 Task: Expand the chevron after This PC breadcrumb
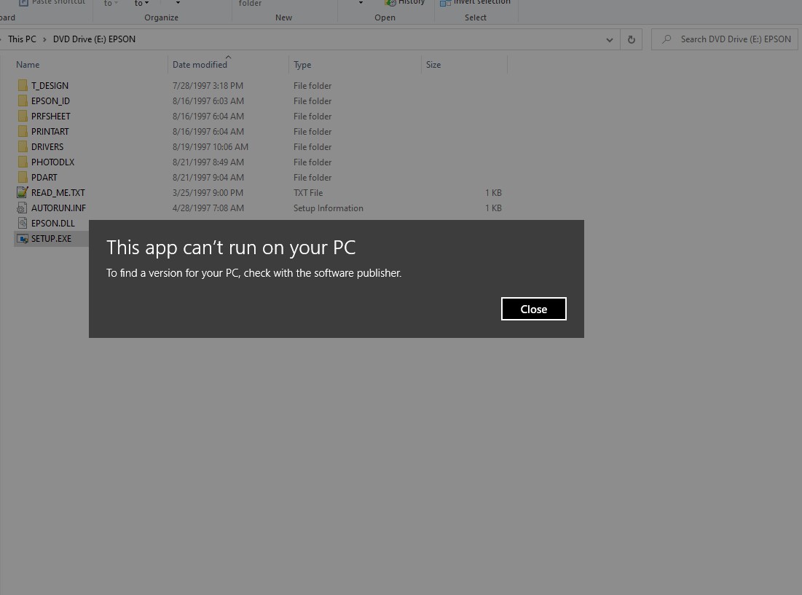pyautogui.click(x=44, y=39)
